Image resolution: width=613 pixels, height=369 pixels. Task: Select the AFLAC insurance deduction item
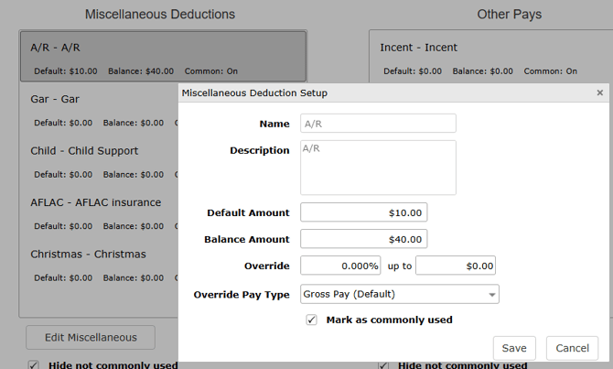98,212
